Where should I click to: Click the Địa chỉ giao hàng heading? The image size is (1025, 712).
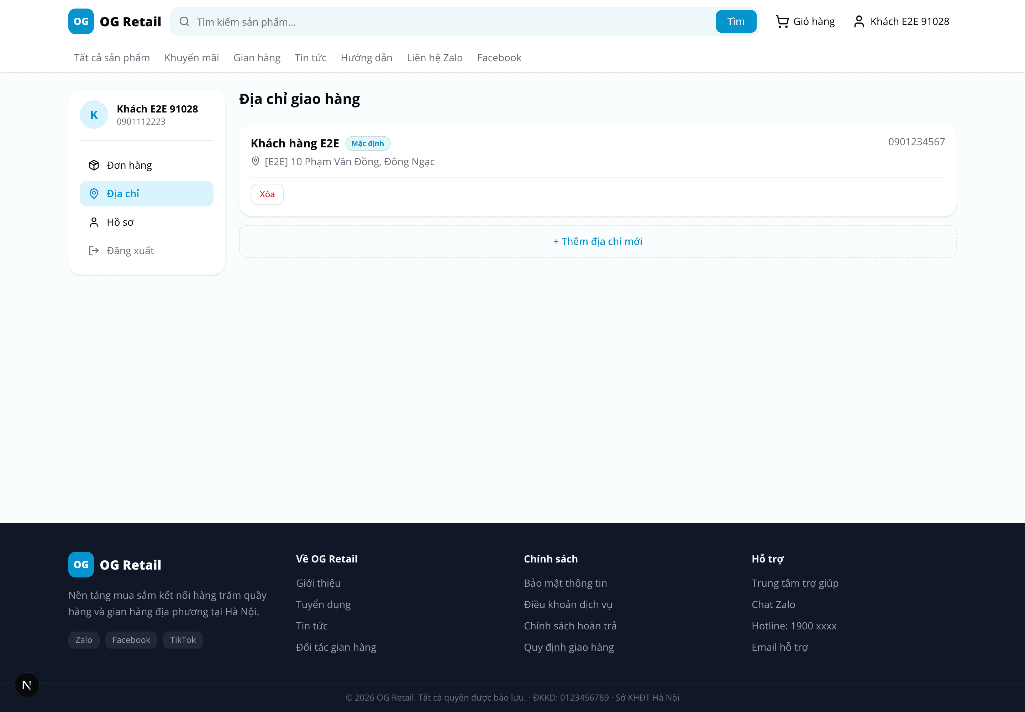(x=299, y=99)
